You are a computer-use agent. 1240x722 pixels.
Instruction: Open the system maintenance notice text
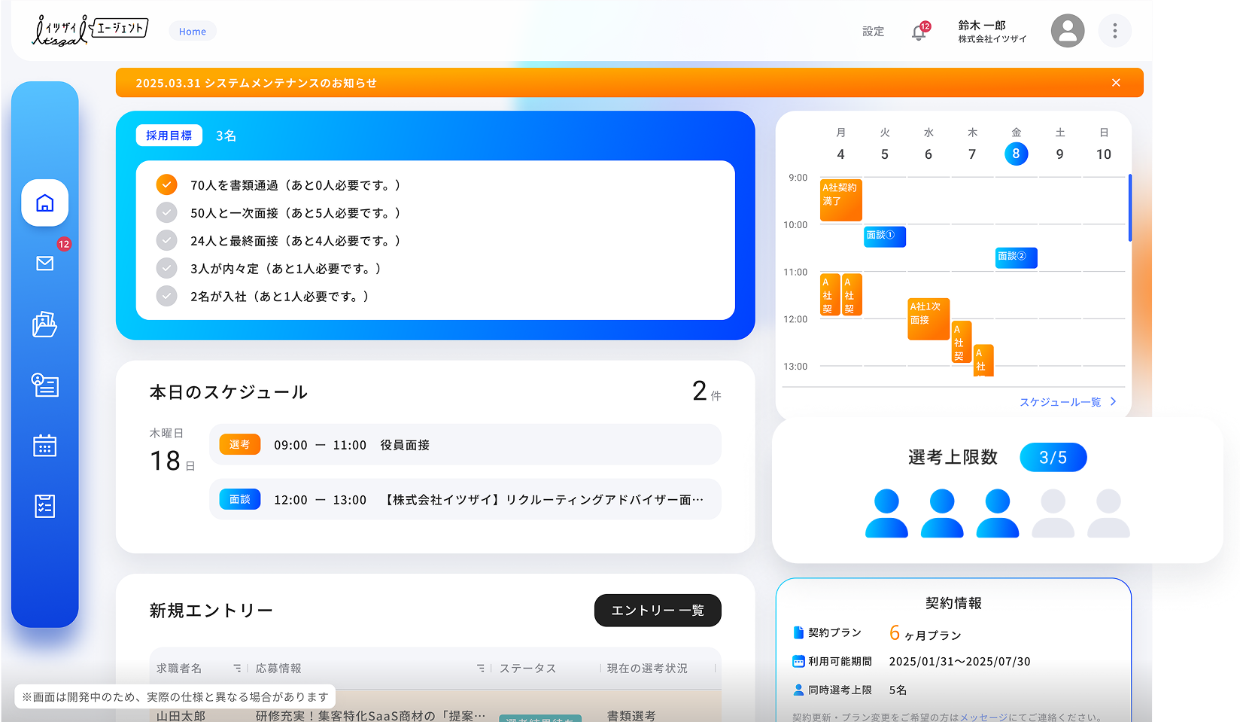click(256, 83)
